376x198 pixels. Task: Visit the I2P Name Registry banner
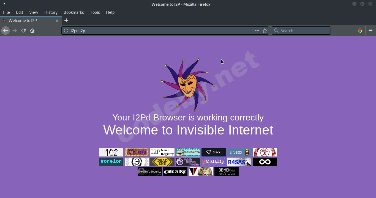[x=162, y=152]
